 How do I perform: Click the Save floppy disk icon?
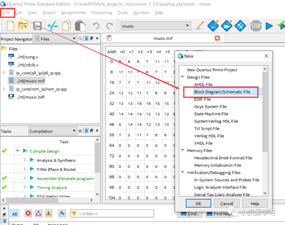pos(37,26)
